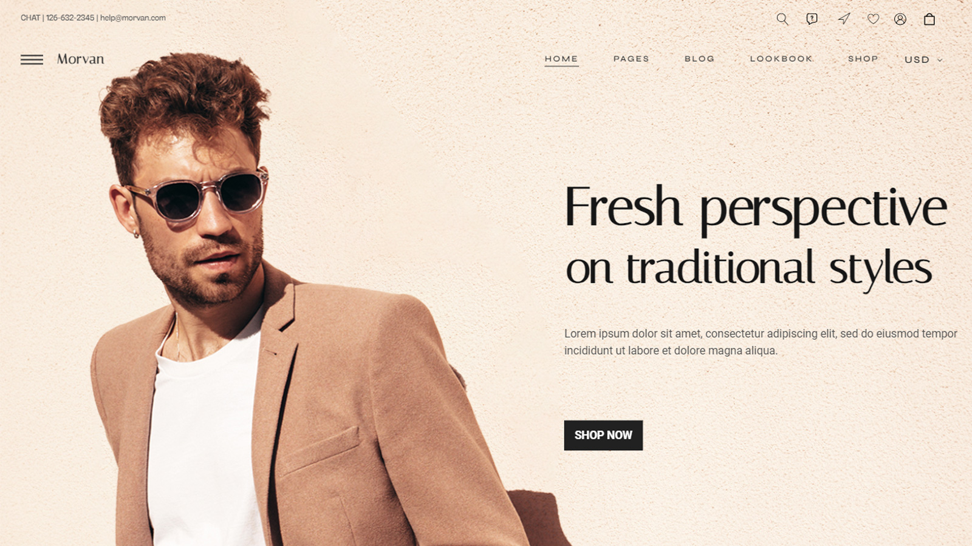Screen dimensions: 972x546
Task: Expand the USD currency dropdown
Action: (x=923, y=59)
